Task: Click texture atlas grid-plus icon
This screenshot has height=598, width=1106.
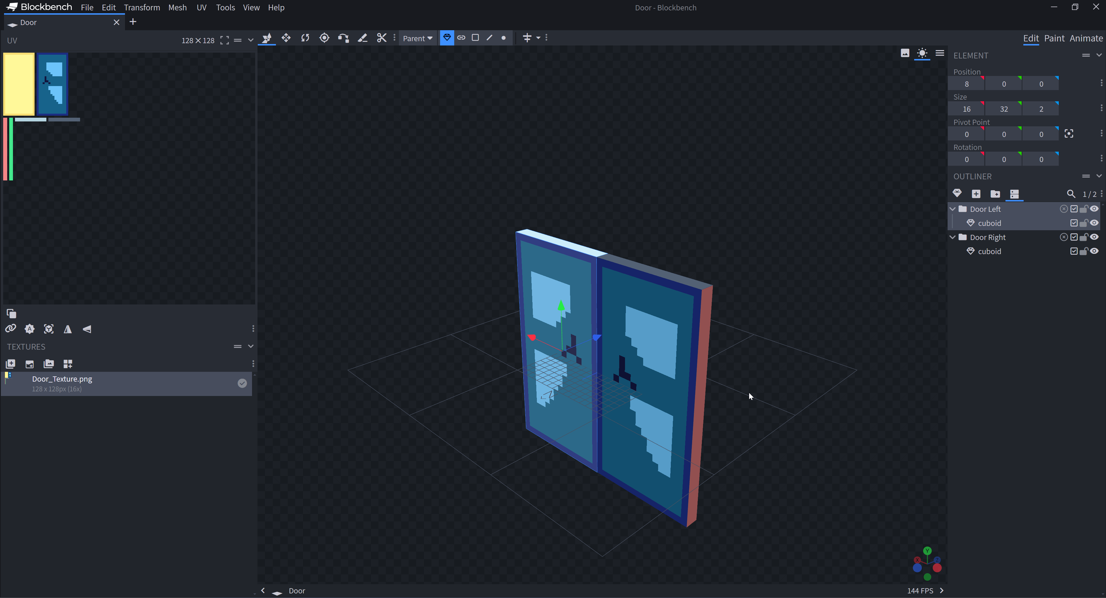Action: [68, 364]
